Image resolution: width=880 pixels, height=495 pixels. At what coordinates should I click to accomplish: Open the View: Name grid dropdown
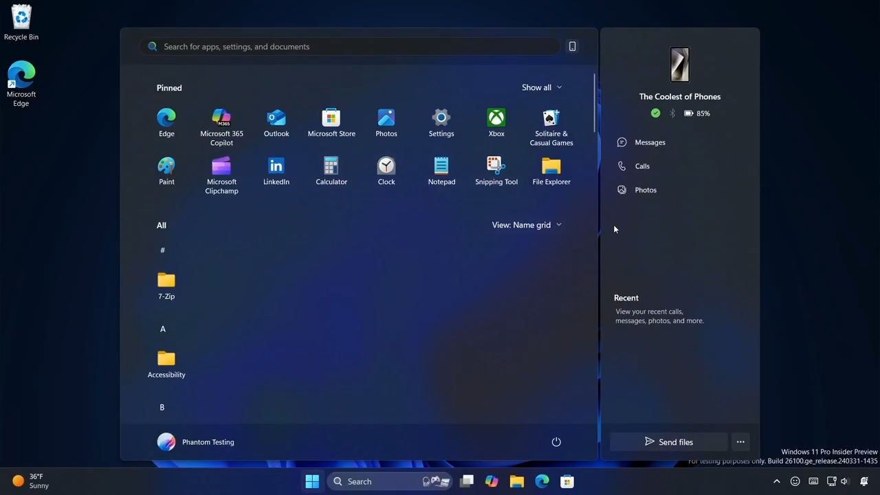(x=527, y=225)
